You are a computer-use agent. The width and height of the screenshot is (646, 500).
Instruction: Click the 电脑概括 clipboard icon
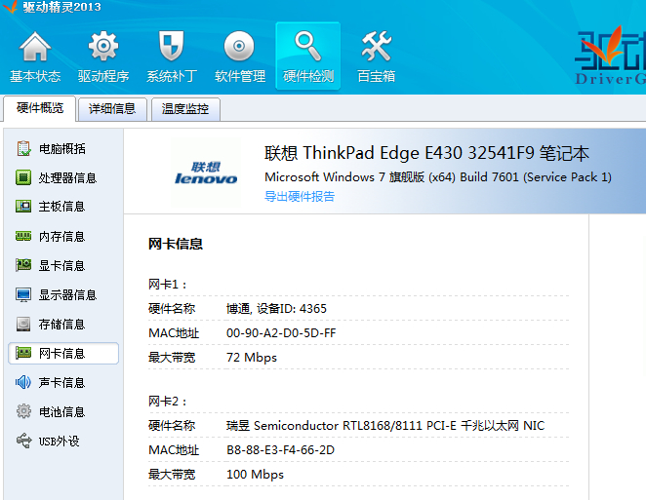click(x=23, y=148)
